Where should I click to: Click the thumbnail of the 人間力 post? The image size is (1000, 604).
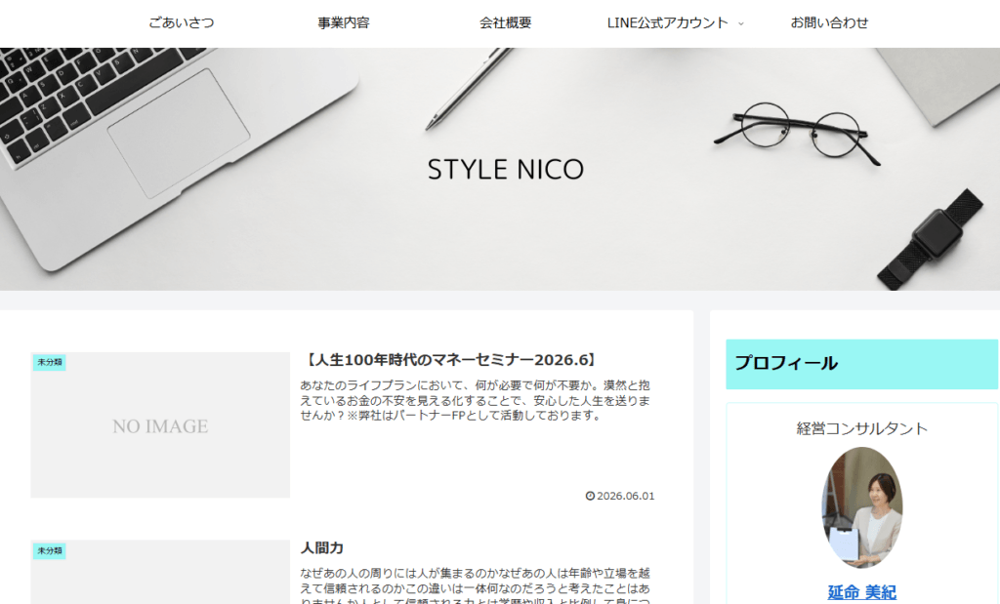point(160,572)
